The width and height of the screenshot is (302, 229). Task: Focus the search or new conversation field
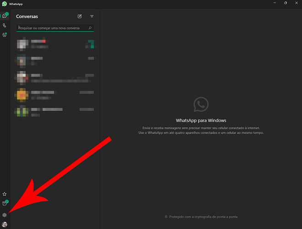(55, 28)
